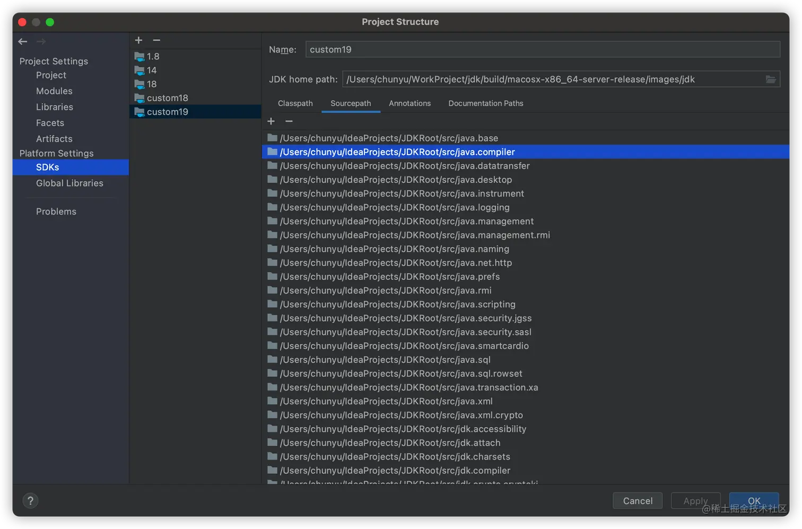Viewport: 802px width, 529px height.
Task: Click remove sourcepath minus icon
Action: point(289,121)
